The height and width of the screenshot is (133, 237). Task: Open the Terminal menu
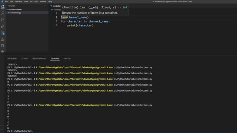pos(43,1)
